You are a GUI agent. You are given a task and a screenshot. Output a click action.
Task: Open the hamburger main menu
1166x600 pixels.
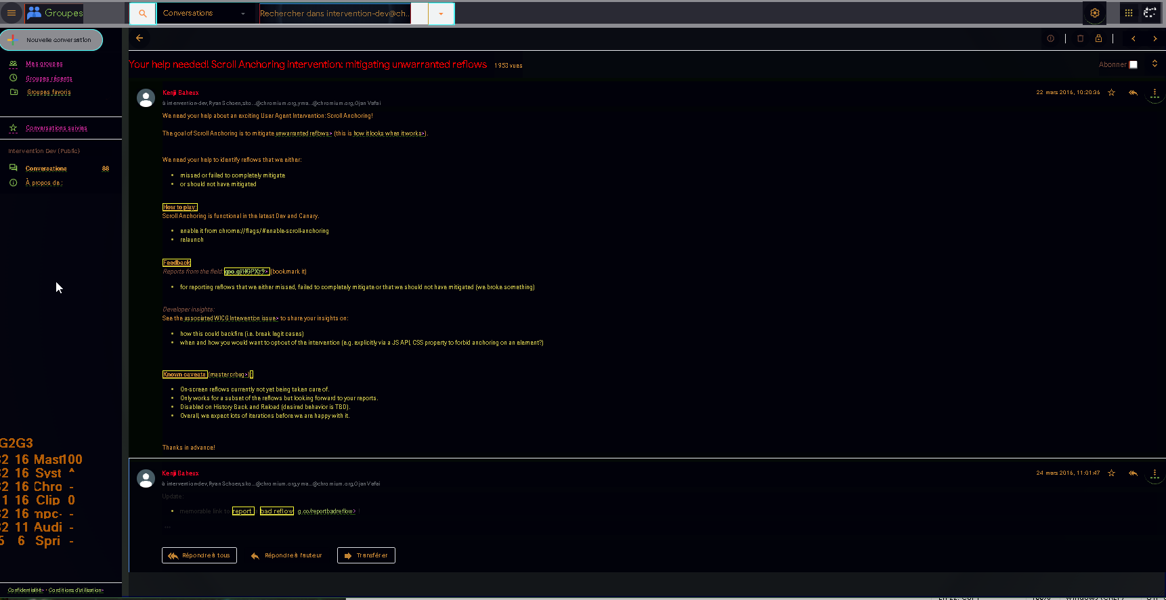coord(12,13)
